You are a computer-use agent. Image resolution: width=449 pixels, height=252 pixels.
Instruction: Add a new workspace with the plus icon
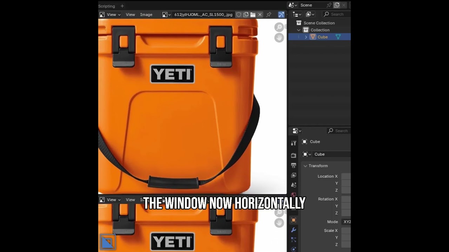point(122,6)
